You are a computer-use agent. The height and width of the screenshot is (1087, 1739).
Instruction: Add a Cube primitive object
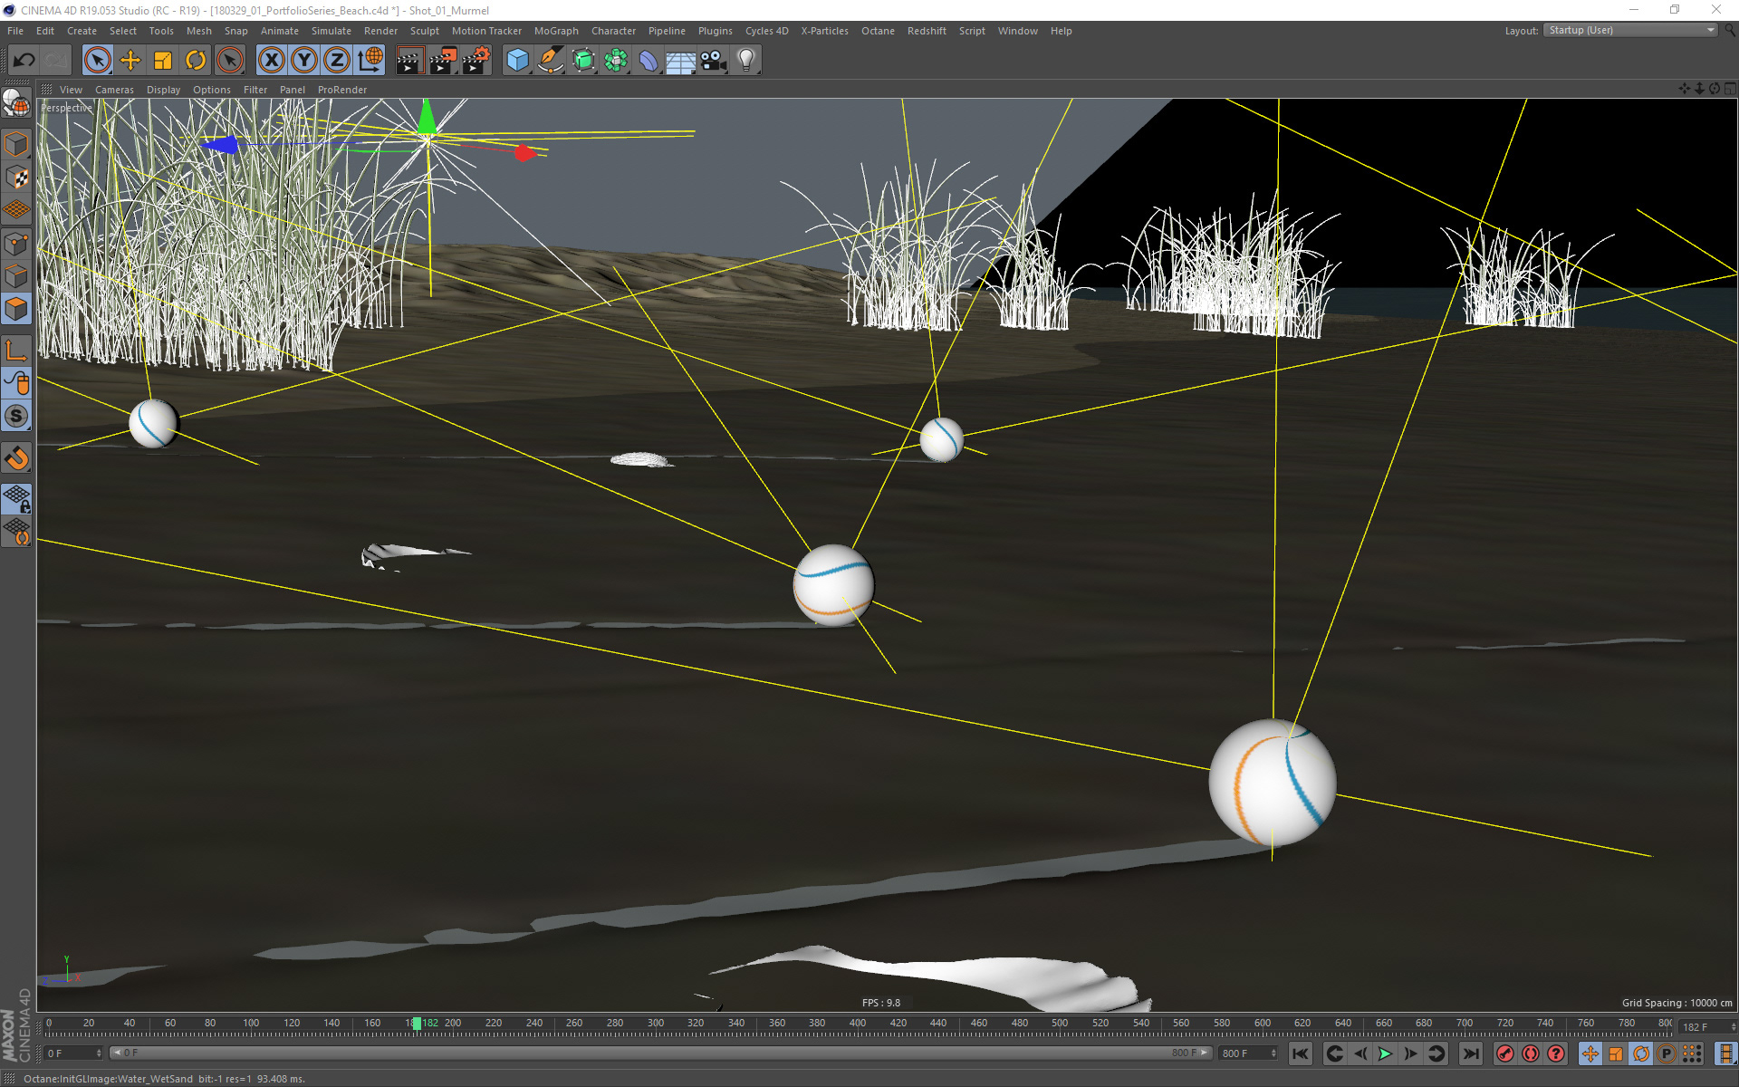(517, 61)
